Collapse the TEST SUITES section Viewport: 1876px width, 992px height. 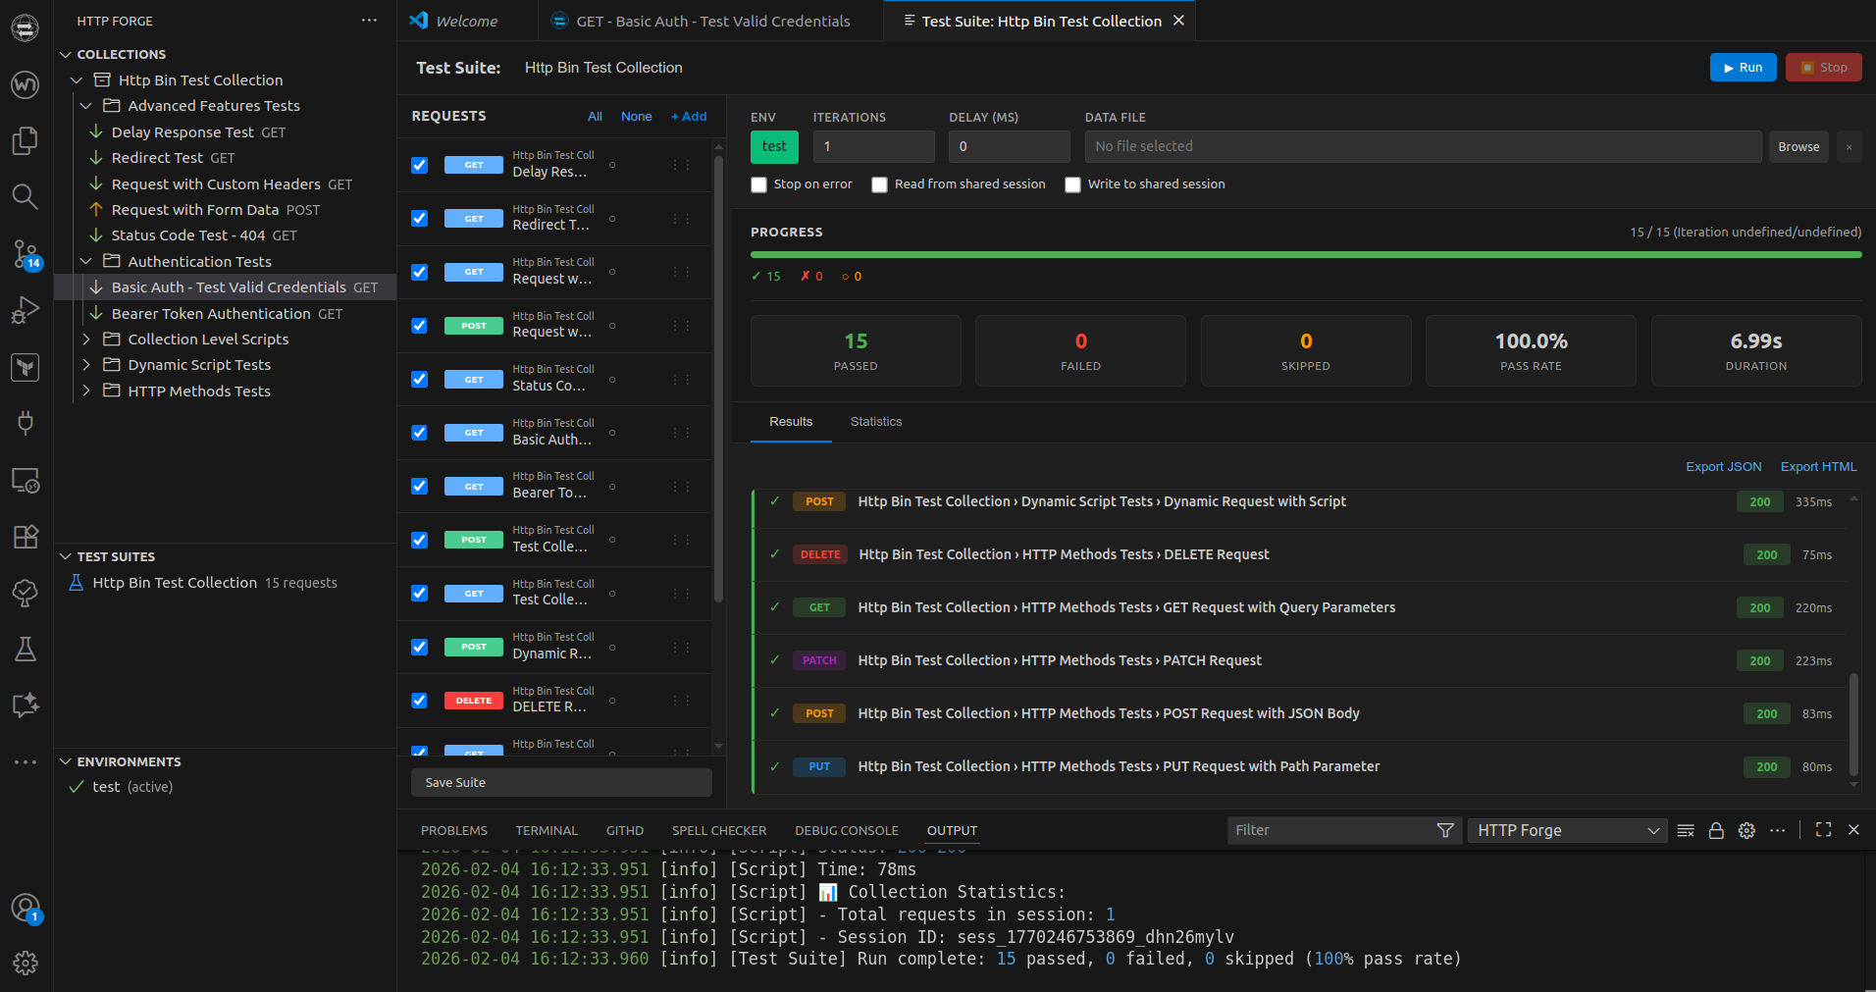coord(66,556)
